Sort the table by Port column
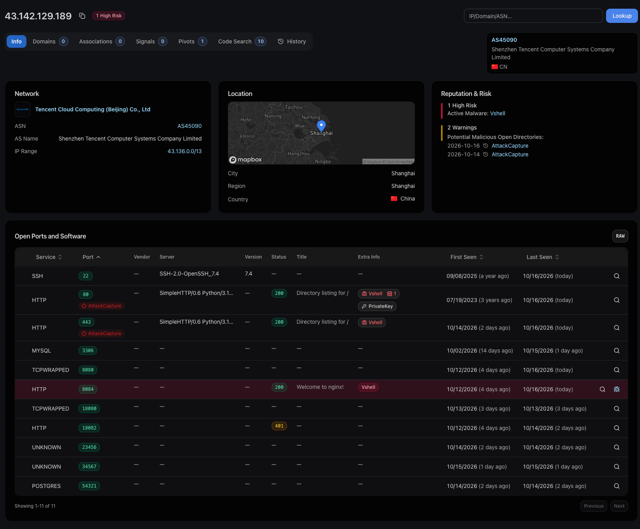The width and height of the screenshot is (640, 529). (x=91, y=257)
